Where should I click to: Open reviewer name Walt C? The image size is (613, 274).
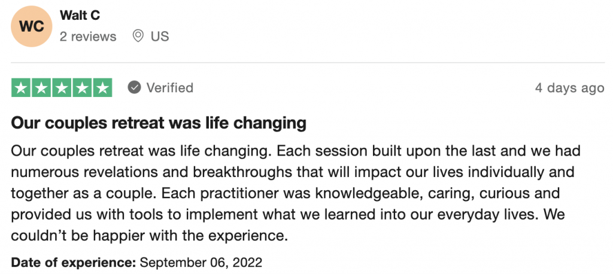(80, 16)
